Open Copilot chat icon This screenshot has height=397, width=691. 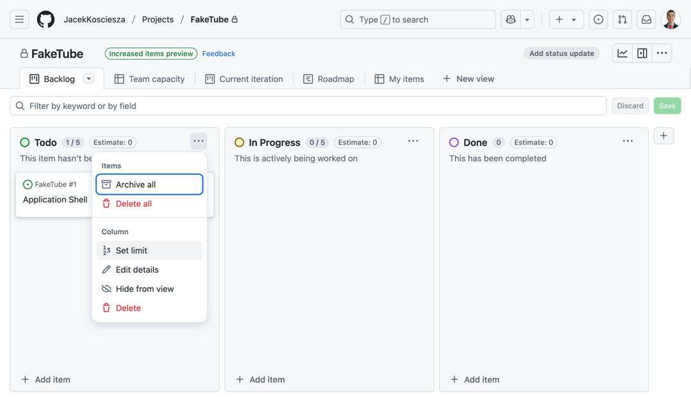coord(511,19)
